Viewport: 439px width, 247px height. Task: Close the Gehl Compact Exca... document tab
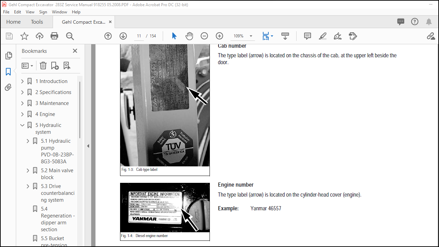tap(110, 22)
